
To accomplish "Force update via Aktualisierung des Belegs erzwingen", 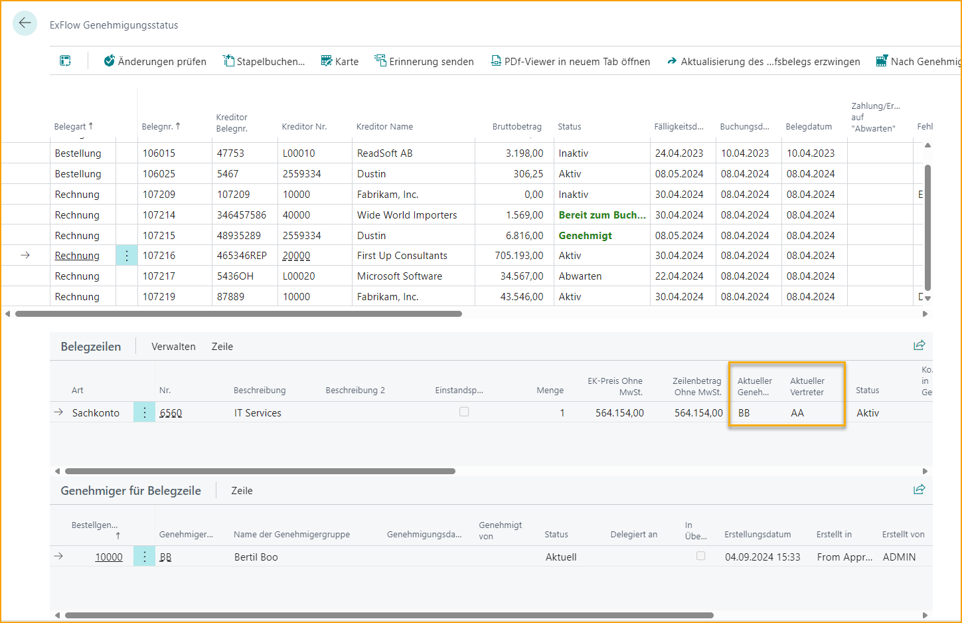I will pos(763,61).
